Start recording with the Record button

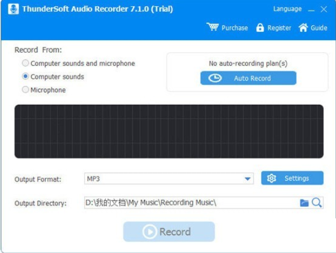(169, 232)
